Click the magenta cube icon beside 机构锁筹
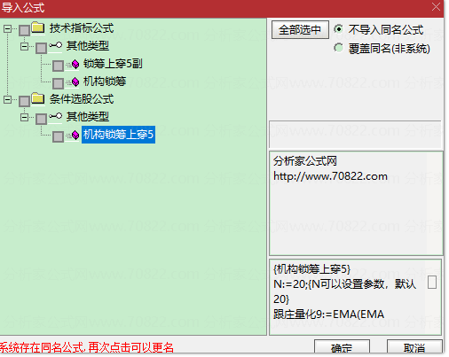 [x=75, y=81]
